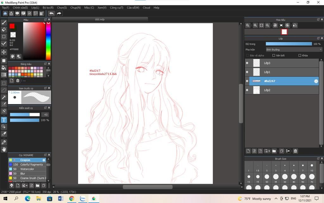Flip the canvas view in navigator

(295, 25)
